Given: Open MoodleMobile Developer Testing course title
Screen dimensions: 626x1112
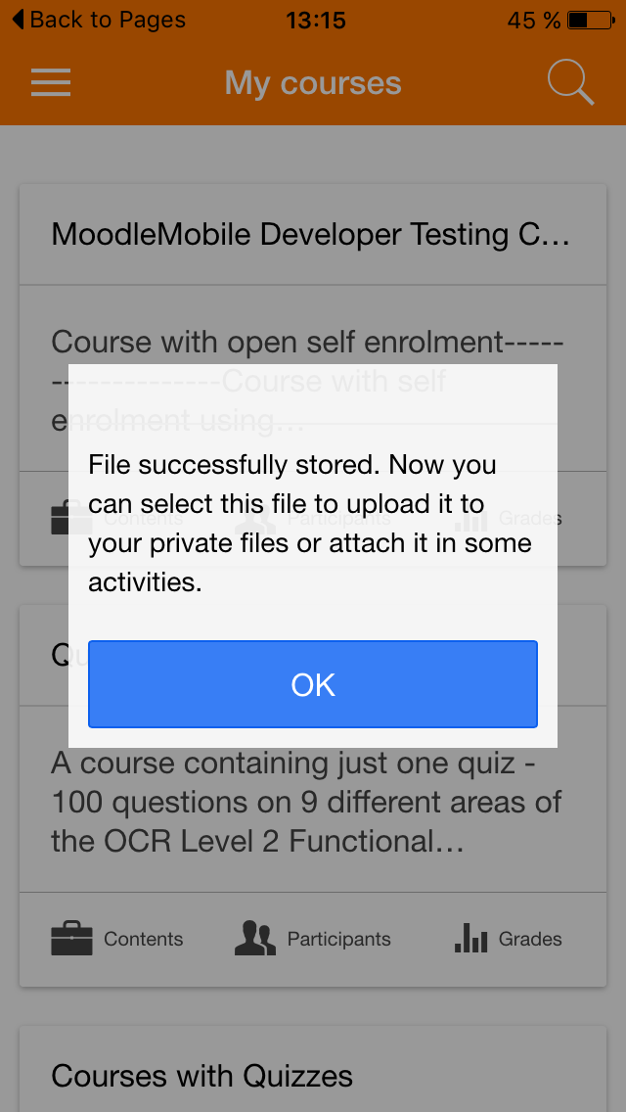Looking at the screenshot, I should pyautogui.click(x=310, y=235).
